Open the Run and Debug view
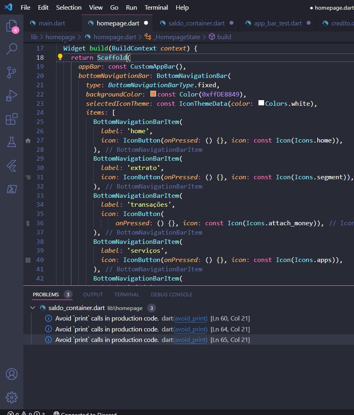Viewport: 354px width, 415px height. [12, 96]
